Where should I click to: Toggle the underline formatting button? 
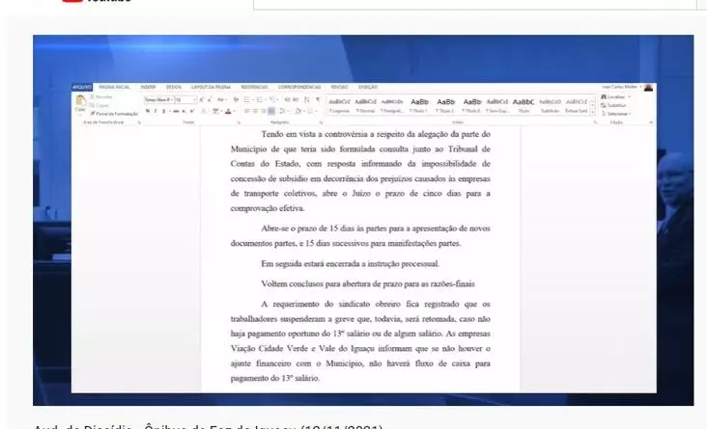(x=162, y=111)
